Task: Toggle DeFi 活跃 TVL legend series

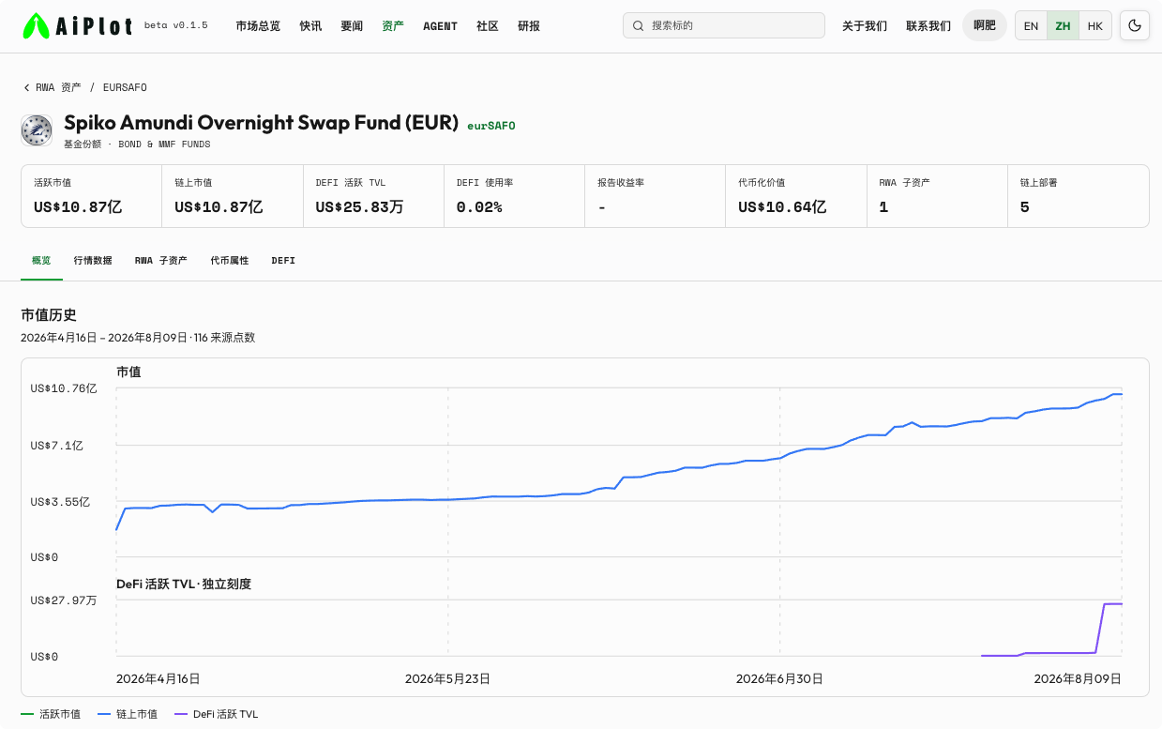Action: 217,714
